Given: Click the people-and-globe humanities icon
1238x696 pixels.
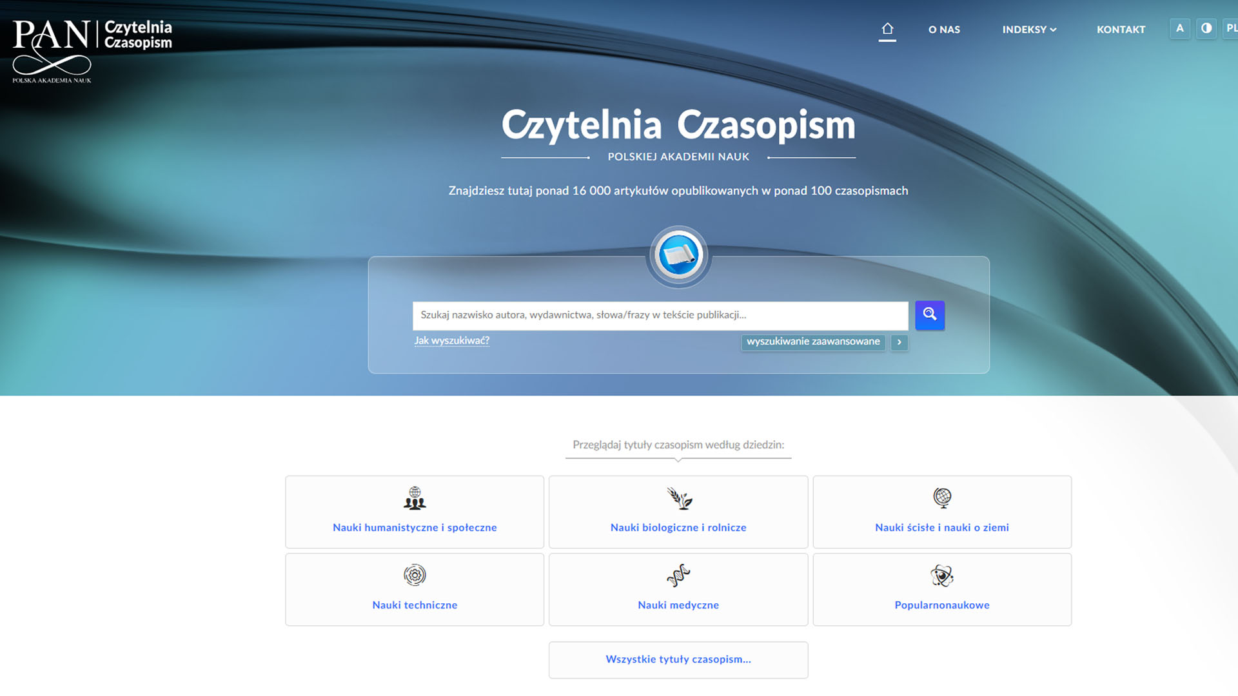Looking at the screenshot, I should pyautogui.click(x=415, y=498).
